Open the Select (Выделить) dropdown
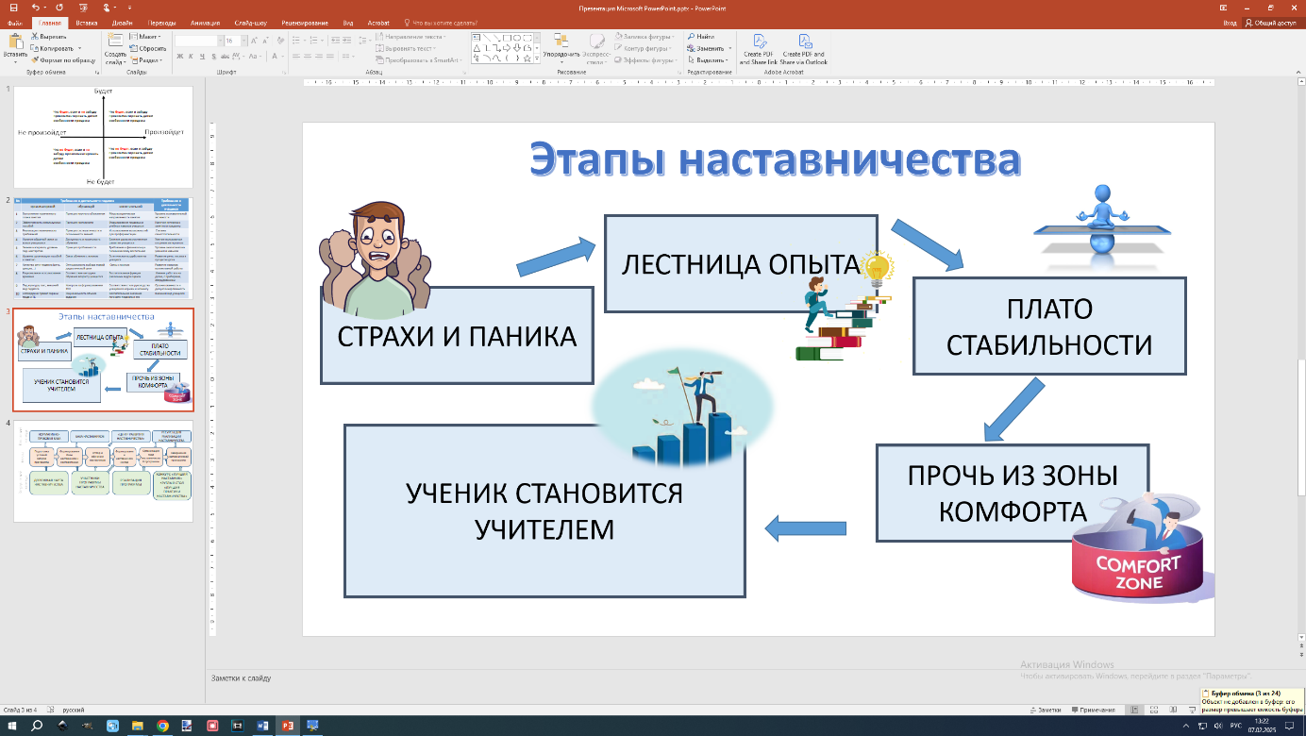 (708, 59)
